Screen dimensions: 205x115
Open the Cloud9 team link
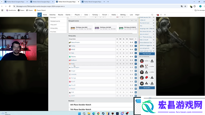(73, 85)
